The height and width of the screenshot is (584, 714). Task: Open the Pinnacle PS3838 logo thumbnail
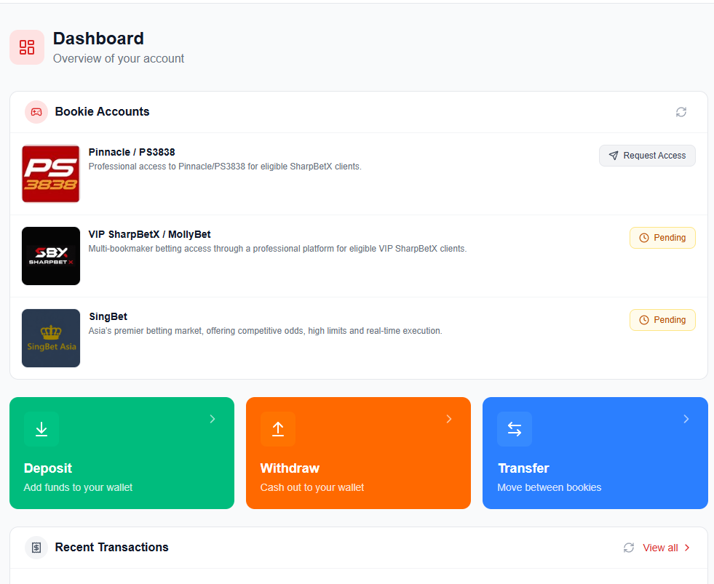pos(51,174)
